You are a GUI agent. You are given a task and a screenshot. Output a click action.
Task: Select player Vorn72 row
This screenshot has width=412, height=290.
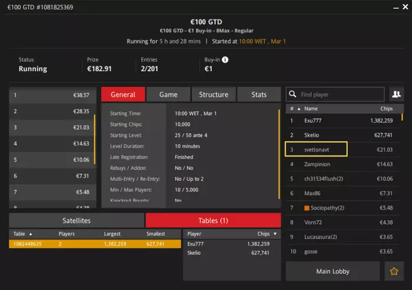(x=343, y=222)
